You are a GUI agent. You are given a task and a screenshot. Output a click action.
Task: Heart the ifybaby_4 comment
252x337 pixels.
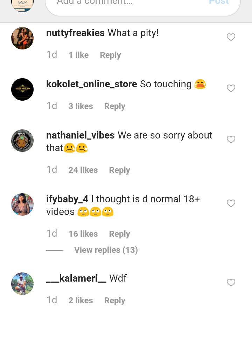point(231,203)
